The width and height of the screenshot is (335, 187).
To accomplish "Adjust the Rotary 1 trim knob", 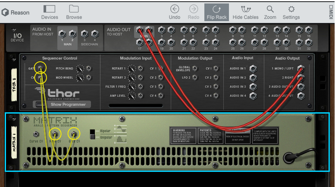I will [x=131, y=69].
